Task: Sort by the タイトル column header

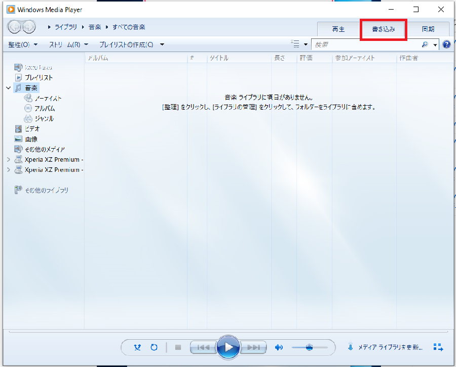Action: tap(239, 58)
